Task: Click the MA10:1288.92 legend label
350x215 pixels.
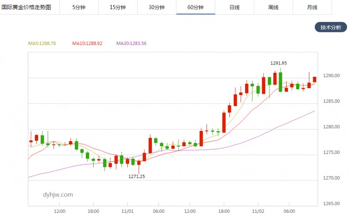Action: (87, 43)
